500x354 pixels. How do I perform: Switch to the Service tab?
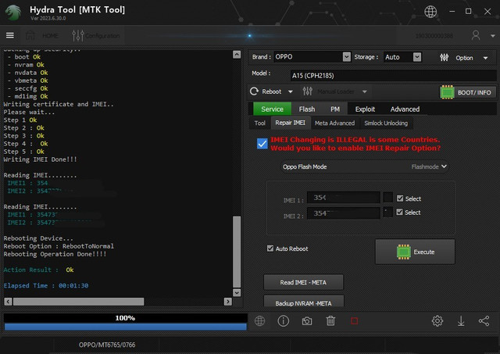coord(272,109)
